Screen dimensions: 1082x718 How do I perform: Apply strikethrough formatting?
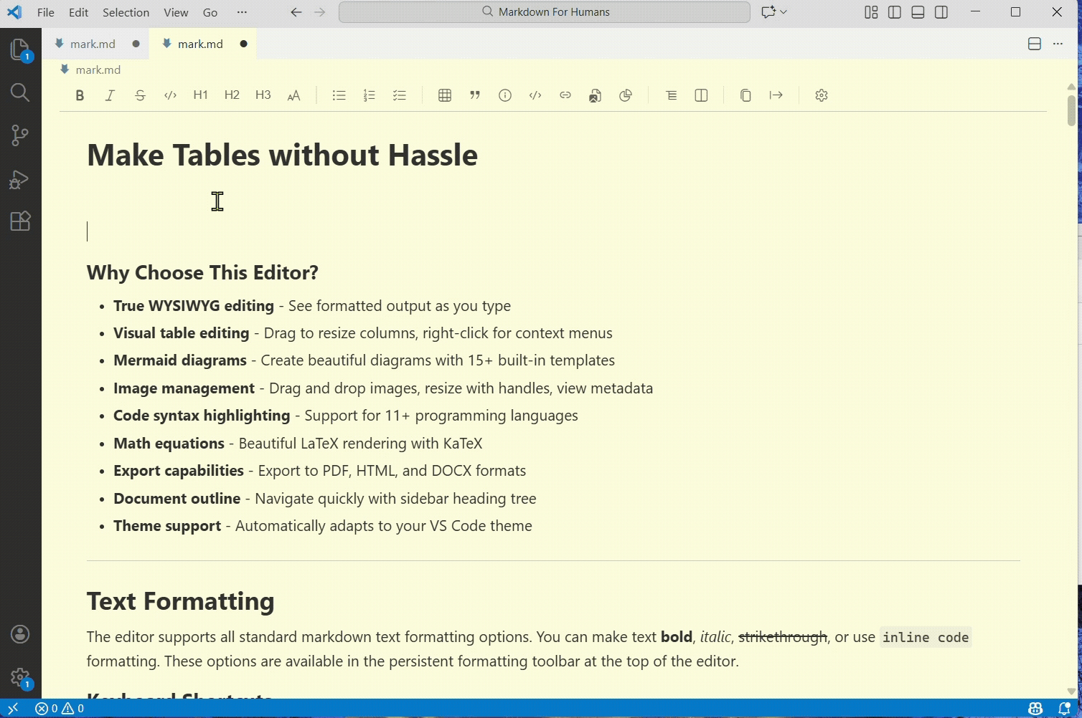pos(140,95)
